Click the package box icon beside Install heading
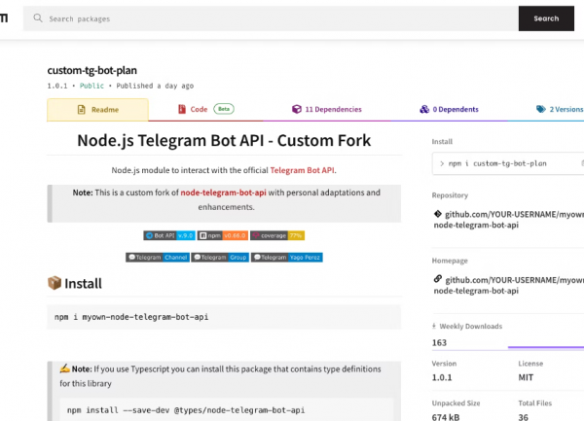The height and width of the screenshot is (421, 584). click(55, 283)
